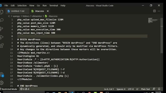Click the 'RewriteRule . /elimentor/index.php [L]' line
Viewport: 166px width, 93px height.
[43, 76]
